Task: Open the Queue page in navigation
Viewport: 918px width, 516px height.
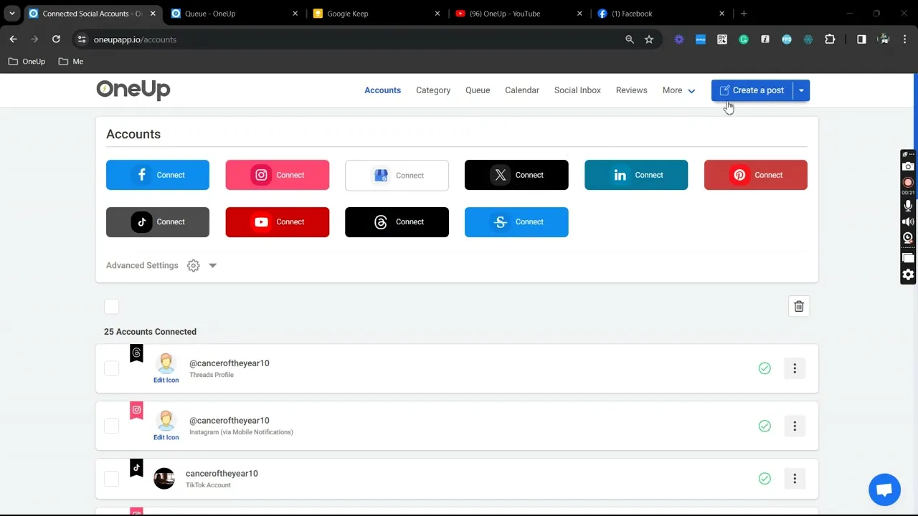Action: click(x=478, y=90)
